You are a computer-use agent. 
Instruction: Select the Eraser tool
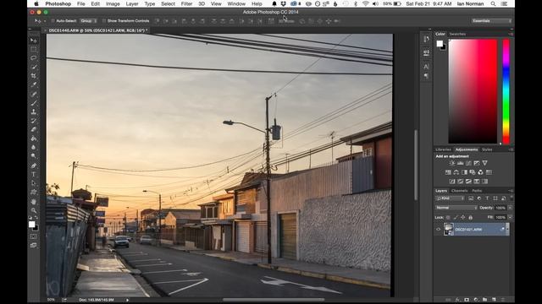(34, 129)
